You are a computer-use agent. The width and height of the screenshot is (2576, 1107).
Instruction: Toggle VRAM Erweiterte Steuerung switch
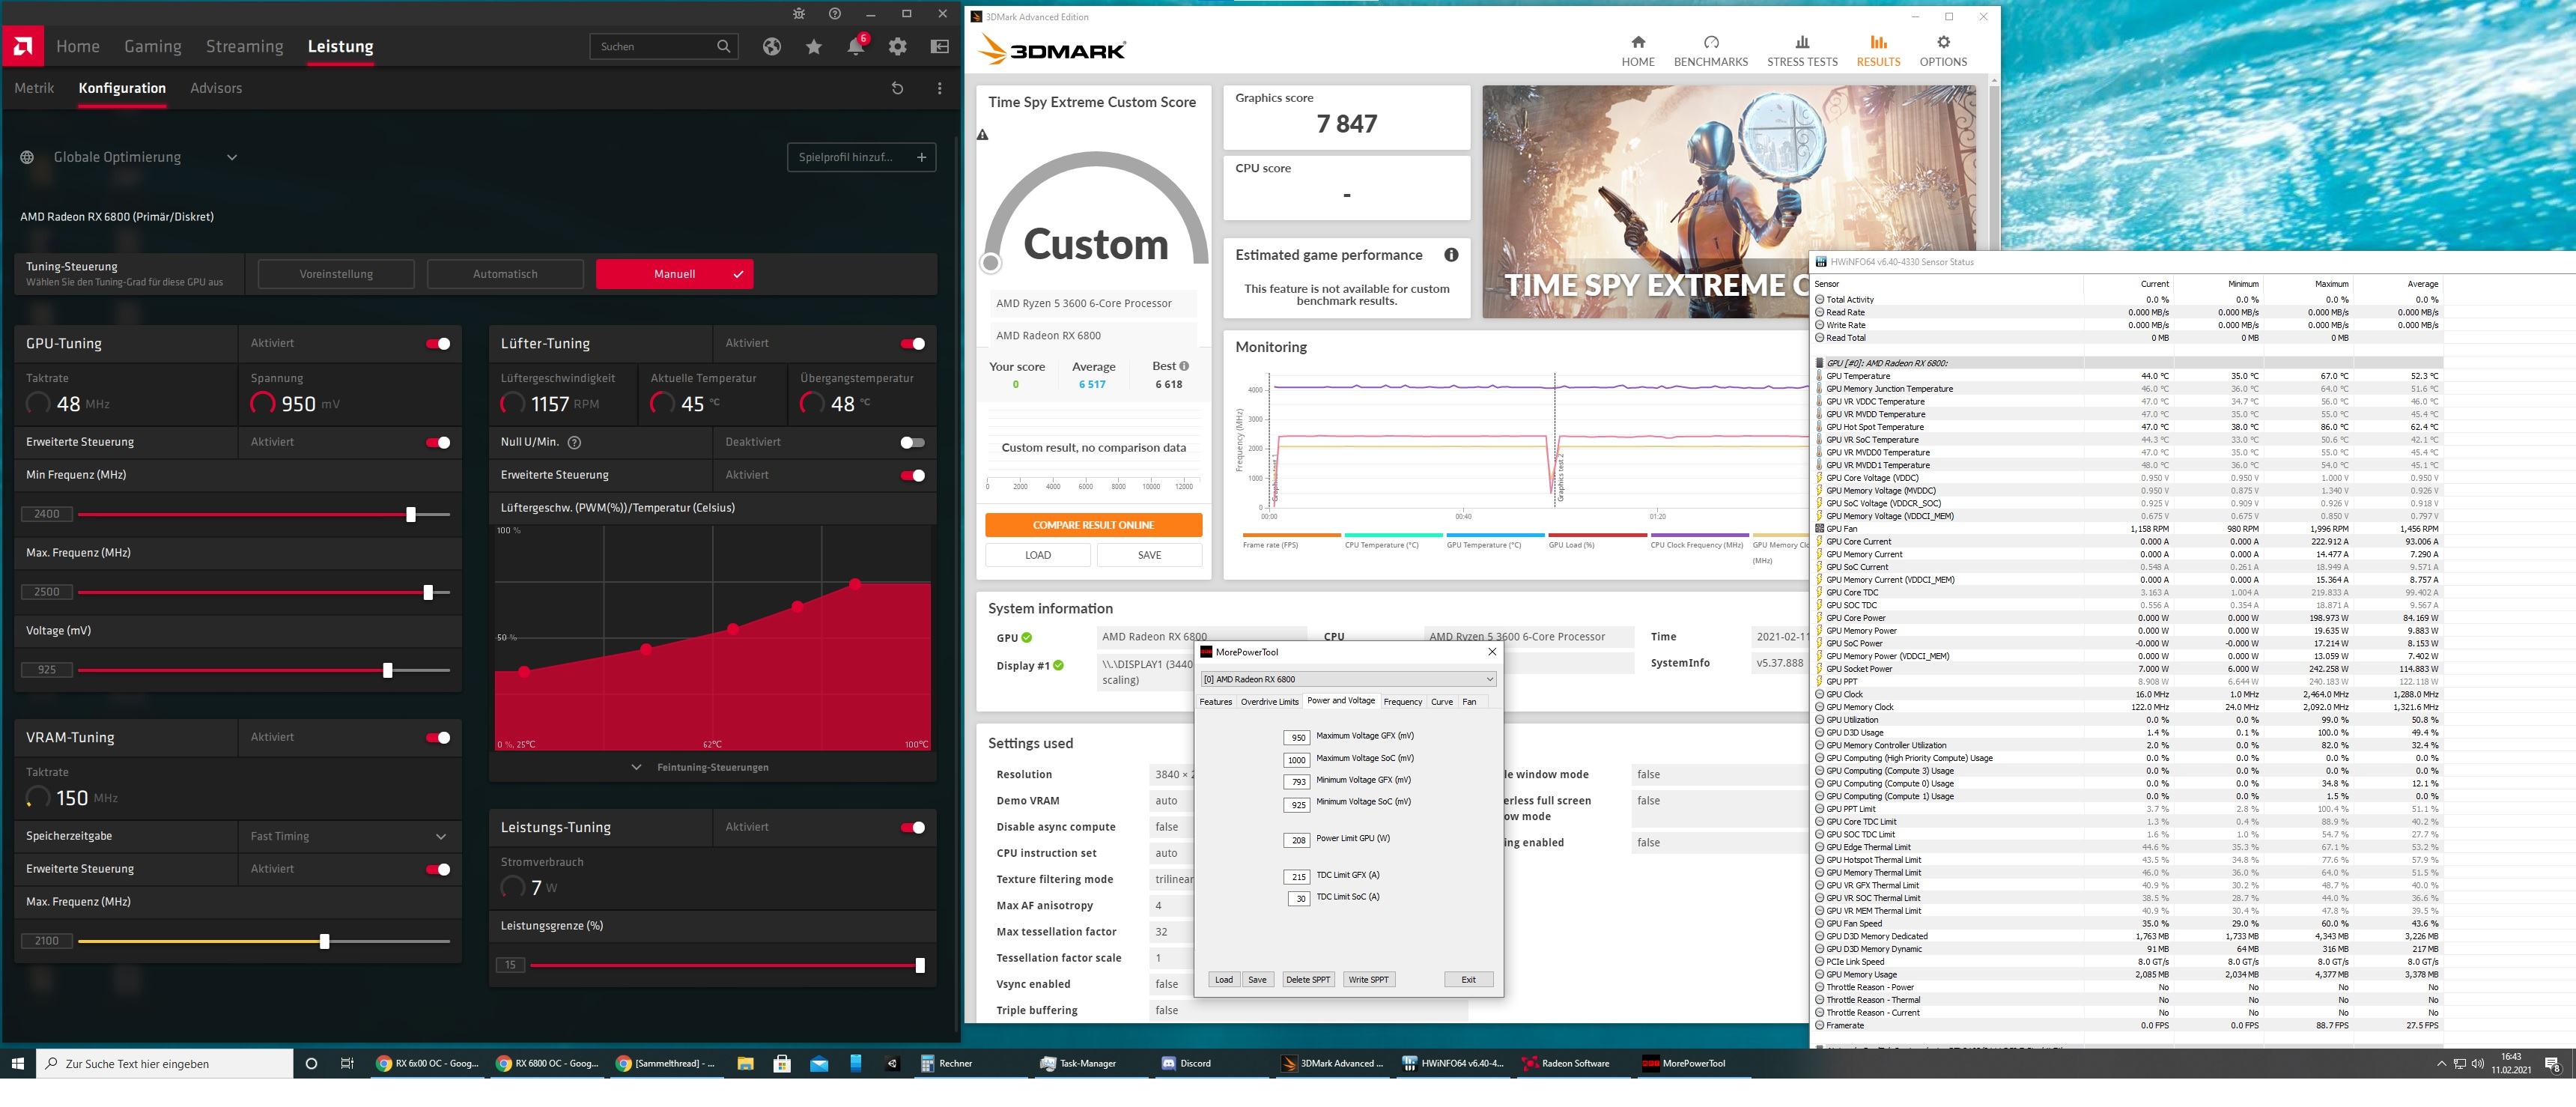[x=438, y=869]
